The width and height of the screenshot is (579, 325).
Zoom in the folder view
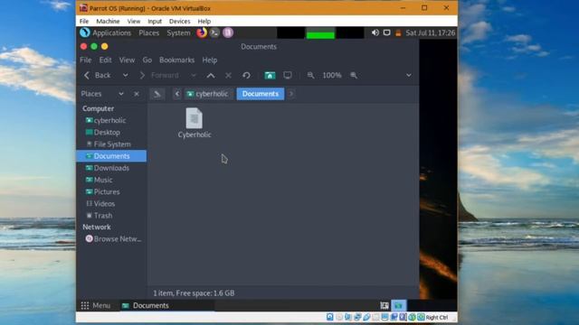pyautogui.click(x=354, y=76)
